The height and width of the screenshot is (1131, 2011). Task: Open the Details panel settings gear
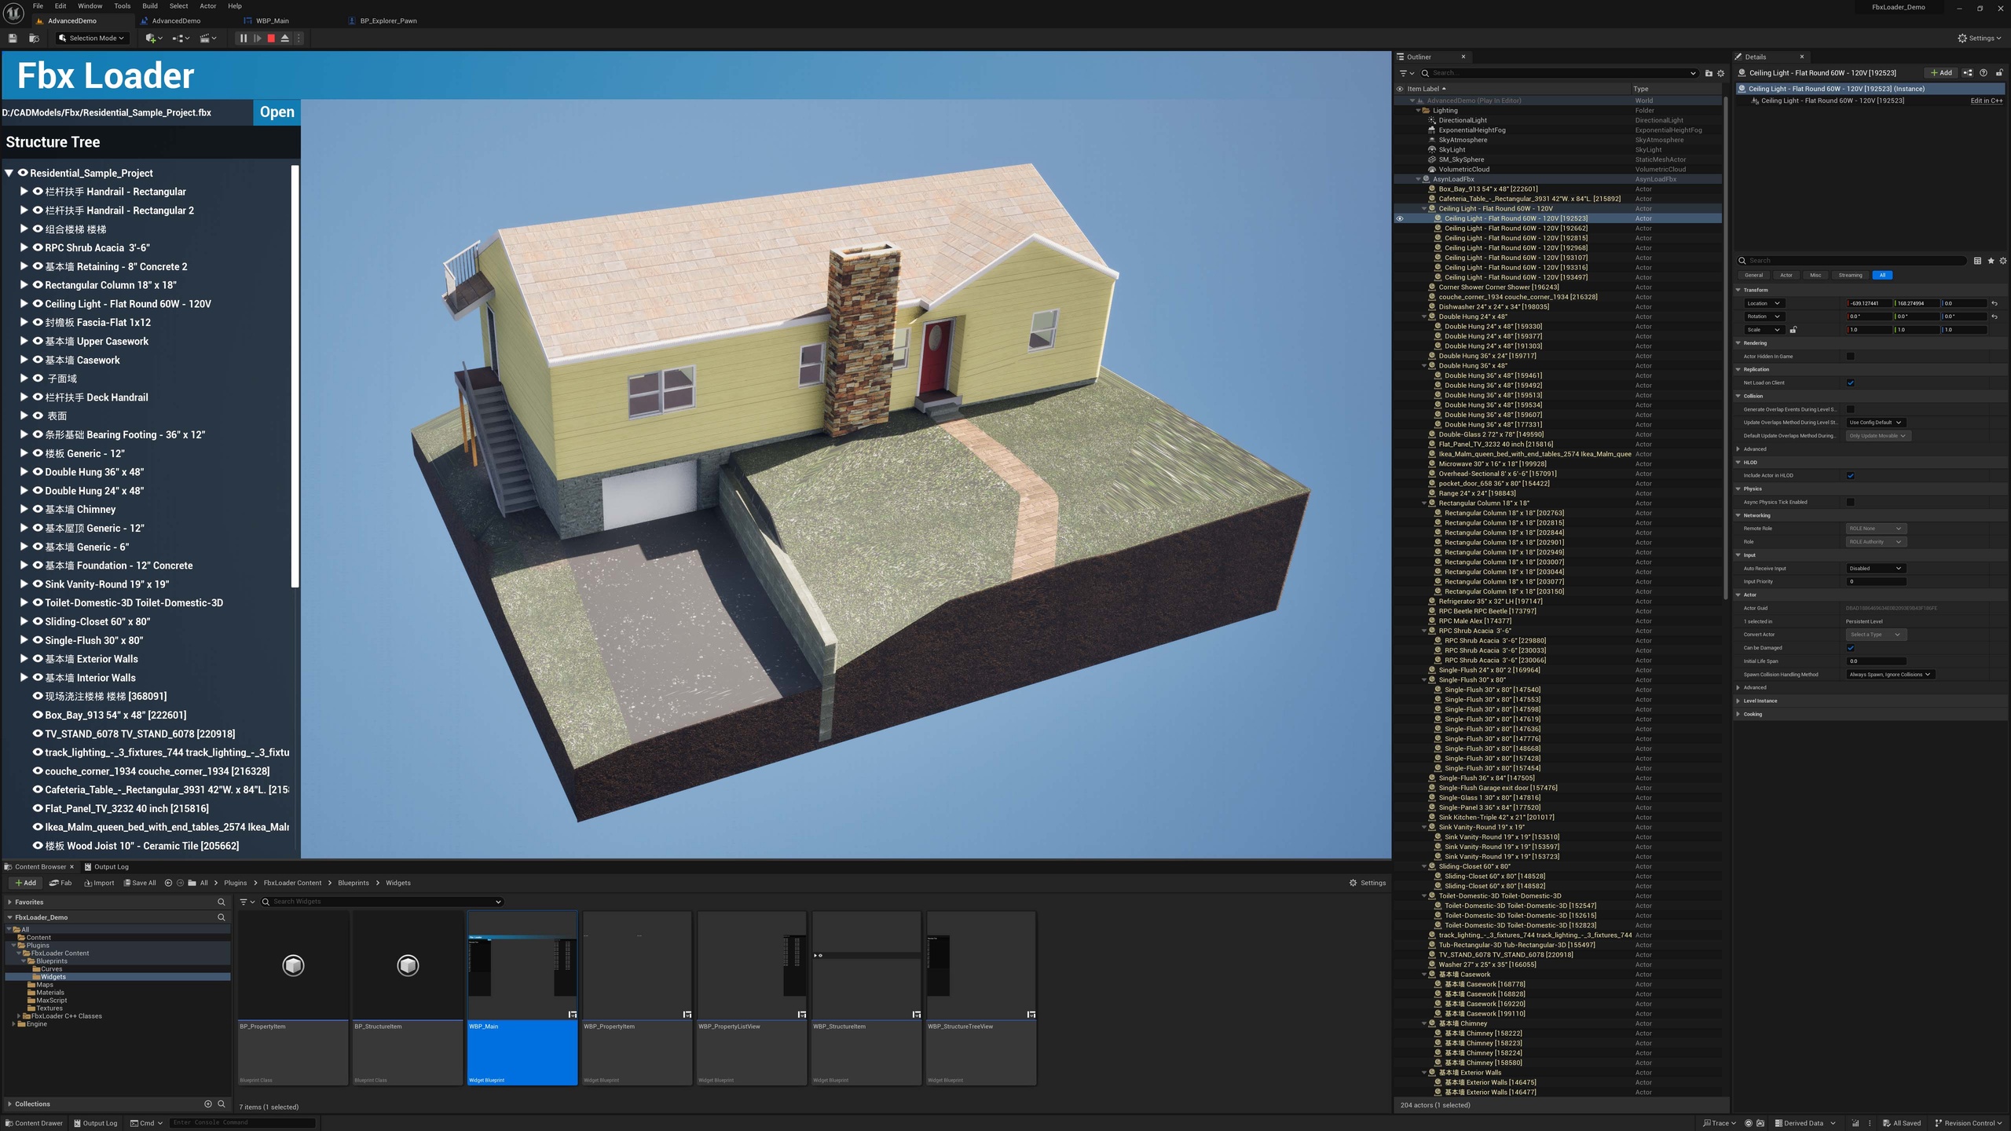(x=2002, y=261)
